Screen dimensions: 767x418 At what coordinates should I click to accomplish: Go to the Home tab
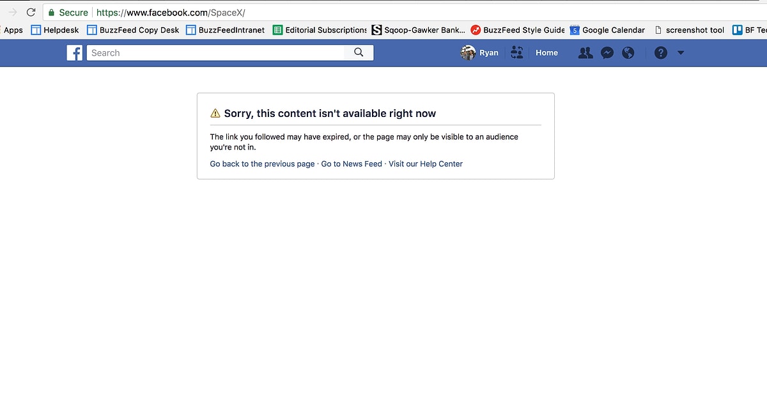click(x=546, y=53)
